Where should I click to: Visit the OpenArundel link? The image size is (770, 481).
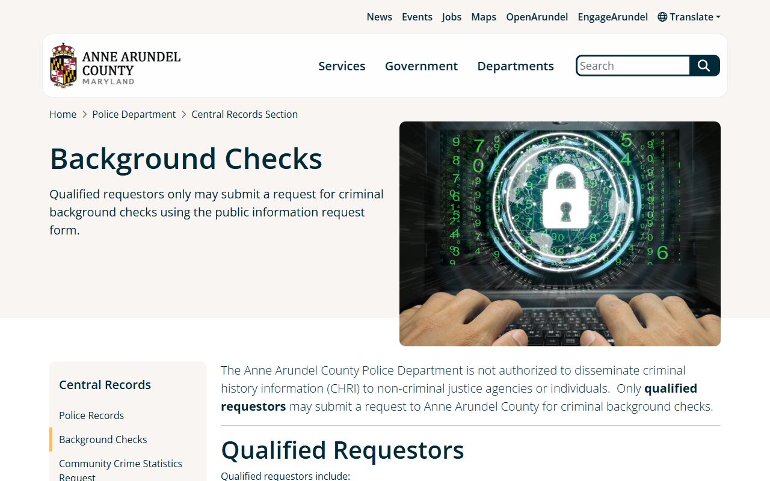tap(537, 17)
